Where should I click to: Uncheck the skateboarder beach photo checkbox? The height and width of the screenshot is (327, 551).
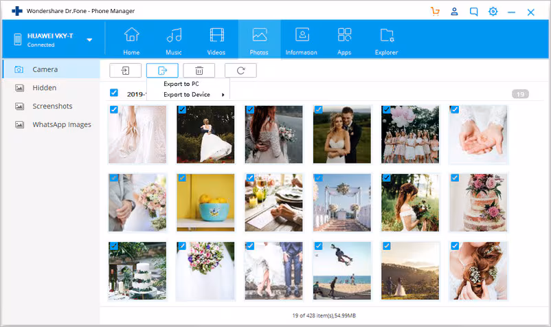pyautogui.click(x=318, y=246)
